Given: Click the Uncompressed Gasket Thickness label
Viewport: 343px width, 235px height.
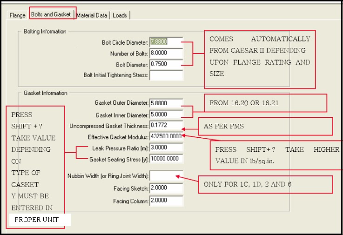Looking at the screenshot, I should coord(109,126).
